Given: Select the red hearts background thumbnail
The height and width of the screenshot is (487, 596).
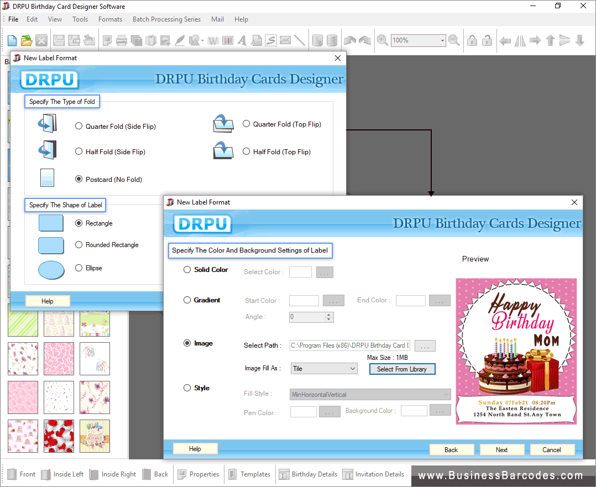Looking at the screenshot, I should tap(59, 436).
